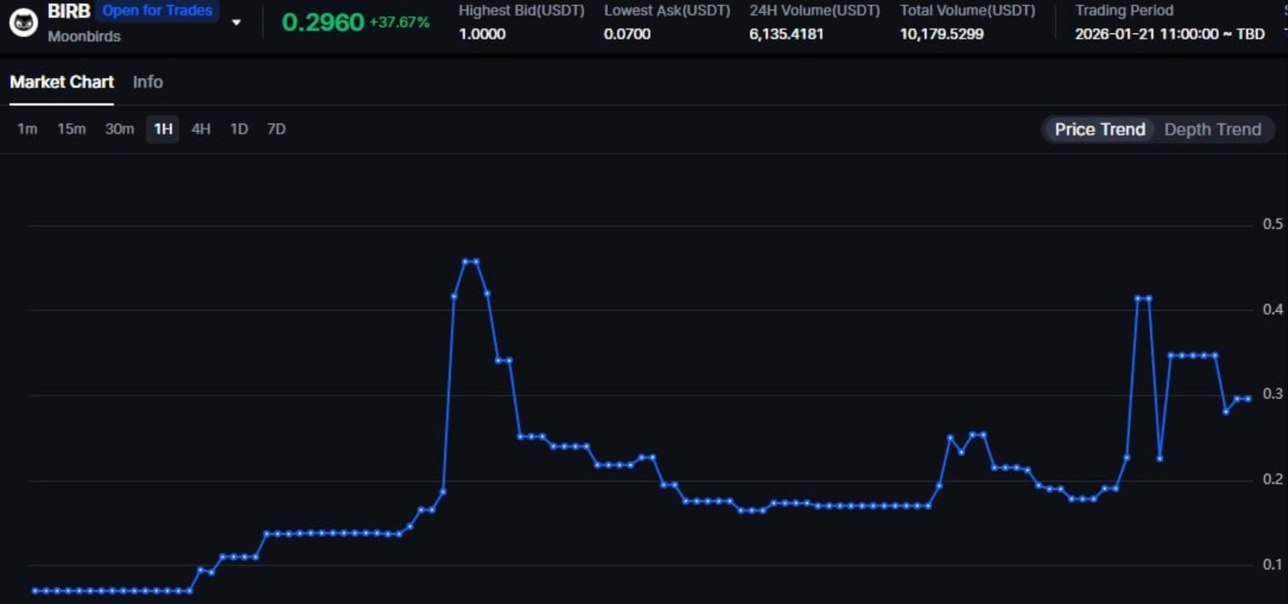Select the 15m chart interval
The width and height of the screenshot is (1288, 604).
pyautogui.click(x=71, y=129)
